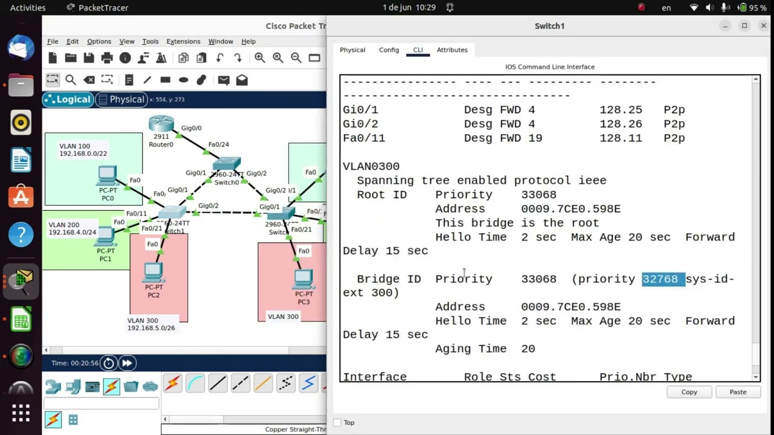The height and width of the screenshot is (435, 774).
Task: Check the Top checkbox in Switch1 window
Action: point(337,423)
